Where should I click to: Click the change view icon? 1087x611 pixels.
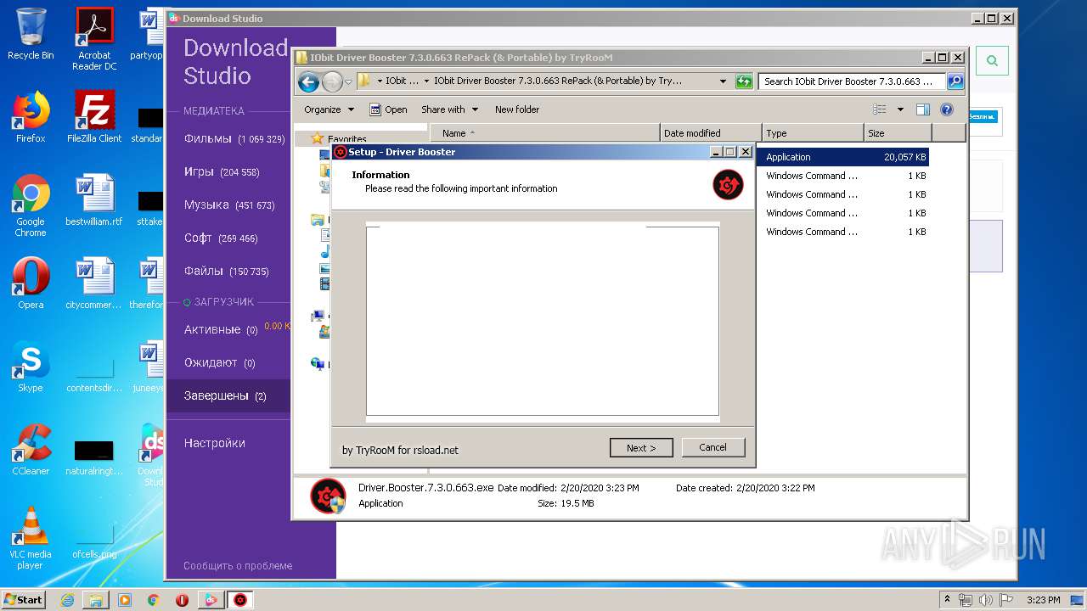[x=880, y=109]
